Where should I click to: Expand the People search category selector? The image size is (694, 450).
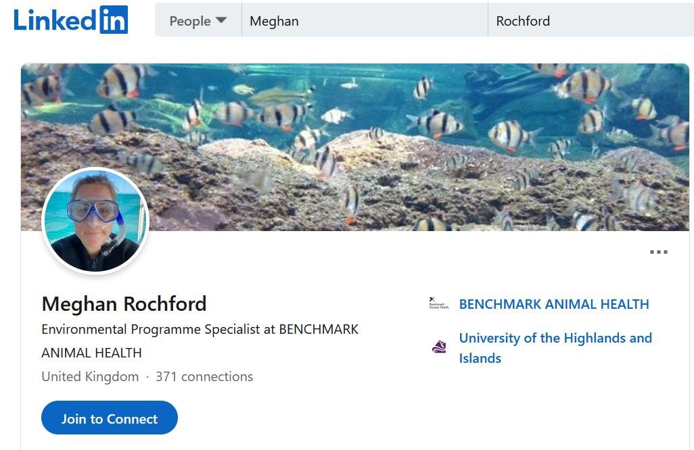tap(198, 21)
